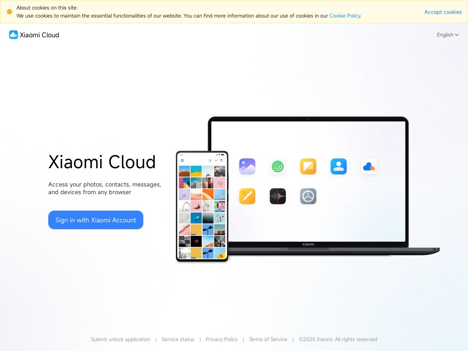This screenshot has height=351, width=468.
Task: Open the blue Contacts person icon
Action: (x=339, y=166)
